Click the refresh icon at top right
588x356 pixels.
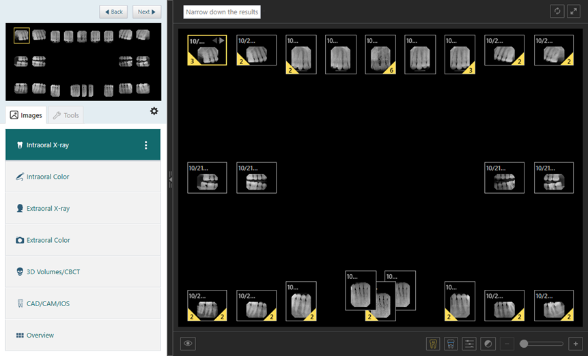point(557,12)
